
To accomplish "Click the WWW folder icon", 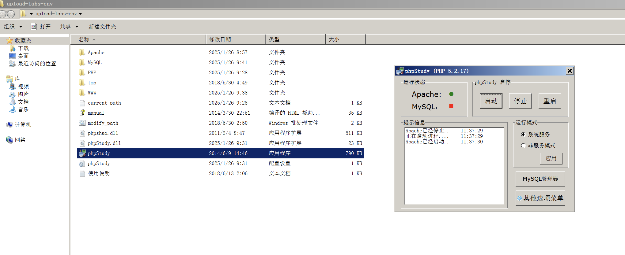I will (x=82, y=93).
